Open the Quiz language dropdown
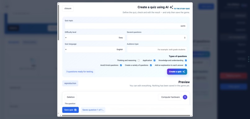 click(95, 50)
